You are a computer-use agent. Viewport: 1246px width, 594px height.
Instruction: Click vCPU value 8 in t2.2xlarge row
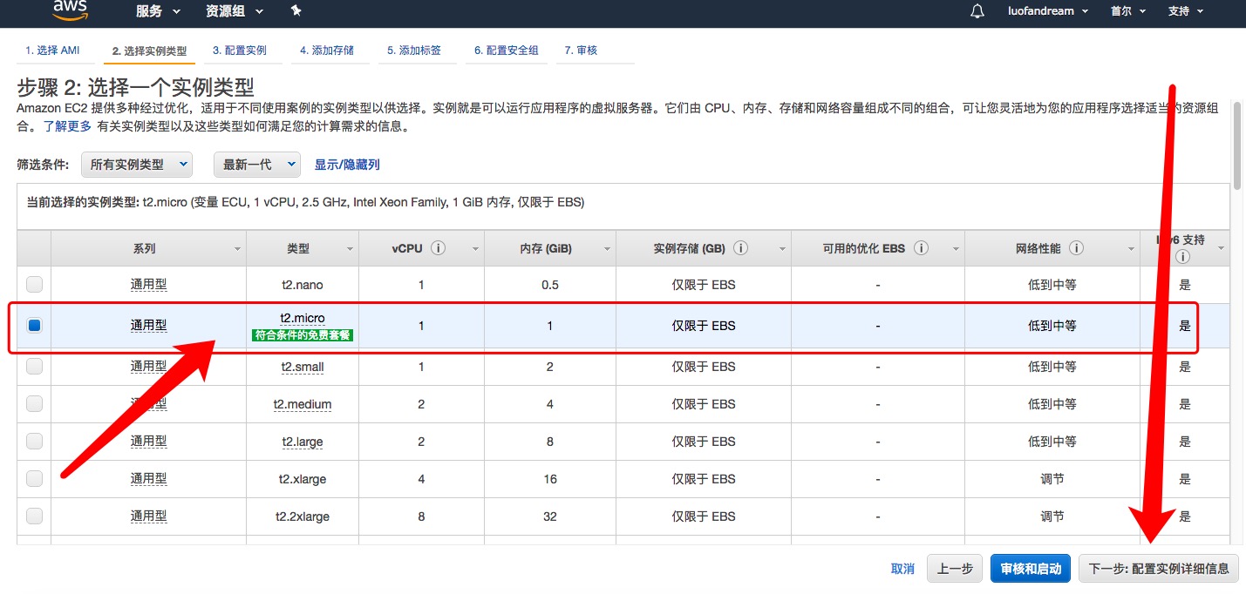(421, 516)
